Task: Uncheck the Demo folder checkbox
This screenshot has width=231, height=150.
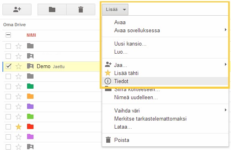Action: click(x=8, y=66)
